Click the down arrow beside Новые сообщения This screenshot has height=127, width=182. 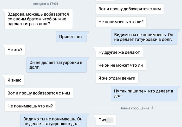tap(152, 108)
